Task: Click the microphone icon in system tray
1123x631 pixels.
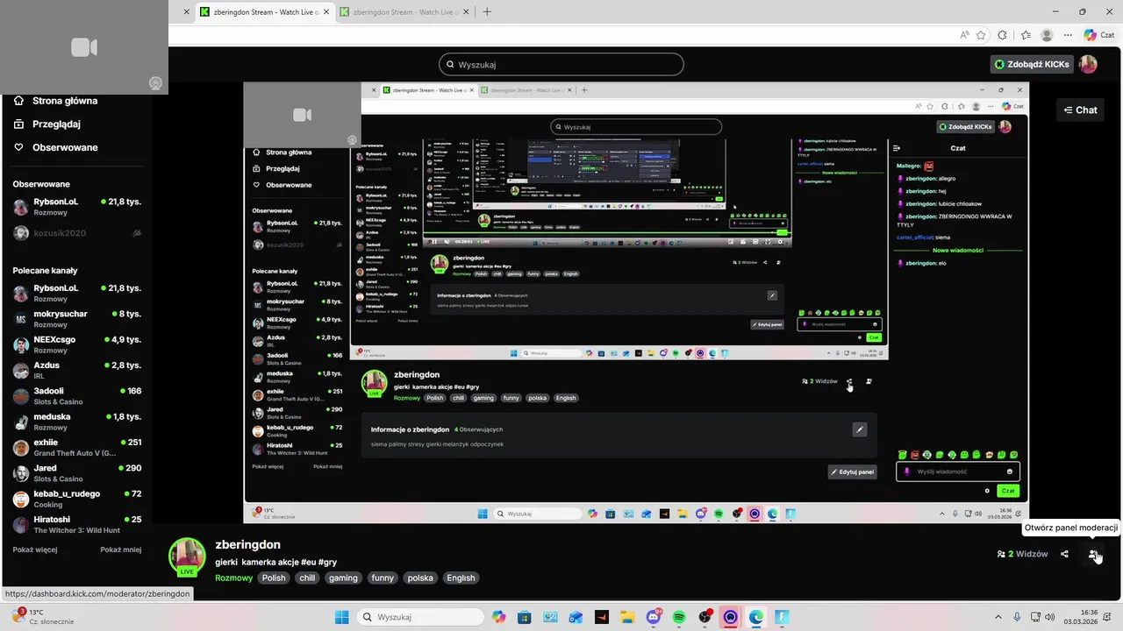Action: (x=1017, y=617)
